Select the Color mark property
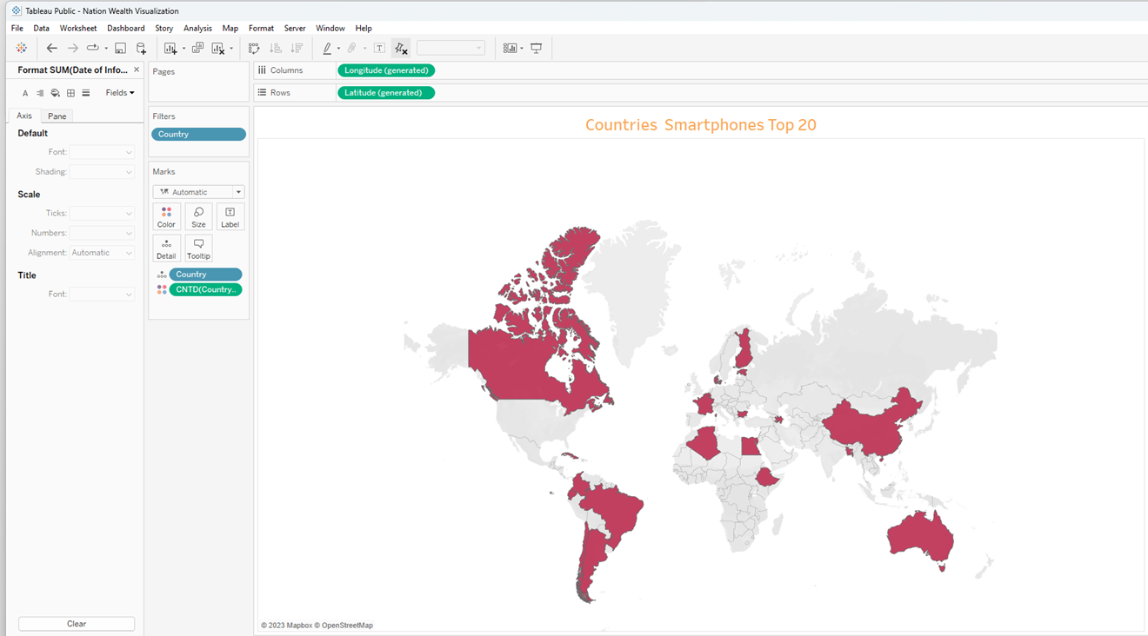Image resolution: width=1148 pixels, height=636 pixels. click(x=166, y=215)
